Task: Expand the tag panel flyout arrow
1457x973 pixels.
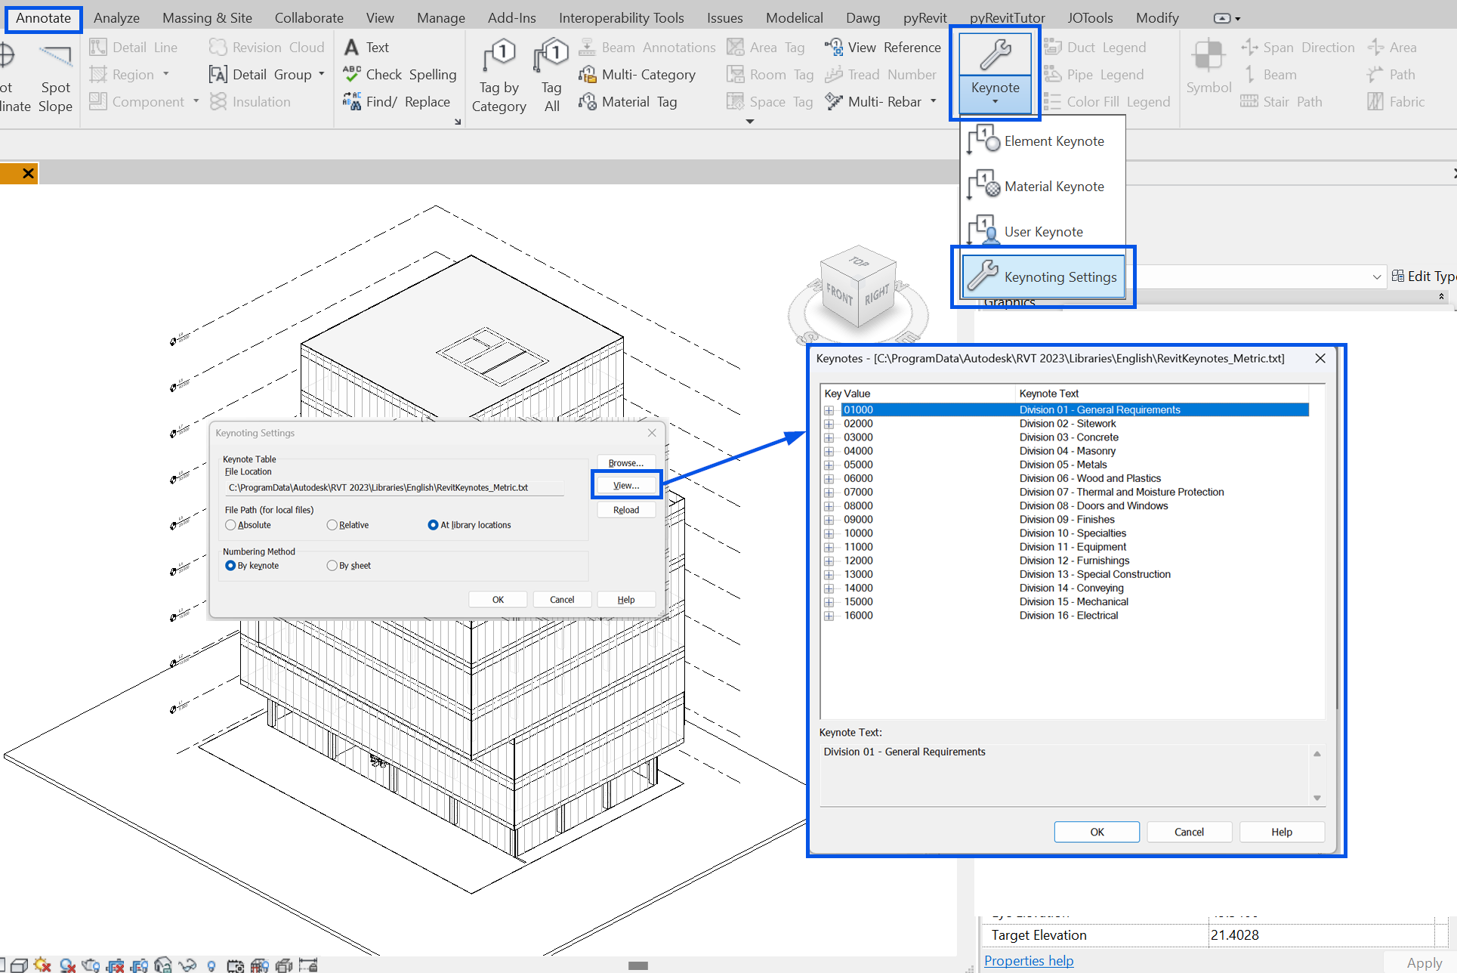Action: coord(750,122)
